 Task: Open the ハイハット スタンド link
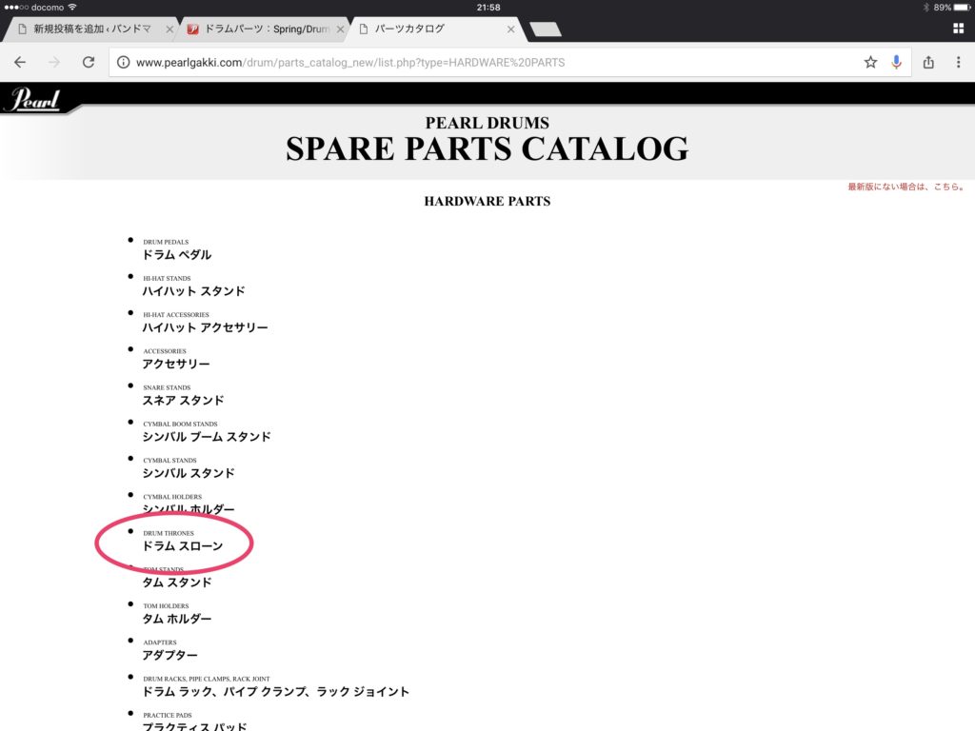[x=193, y=291]
